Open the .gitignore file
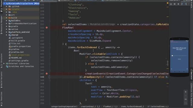This screenshot has width=193, height=108. tap(17, 38)
